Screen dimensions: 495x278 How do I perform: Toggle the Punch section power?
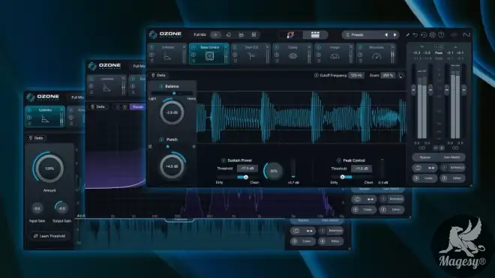point(161,139)
